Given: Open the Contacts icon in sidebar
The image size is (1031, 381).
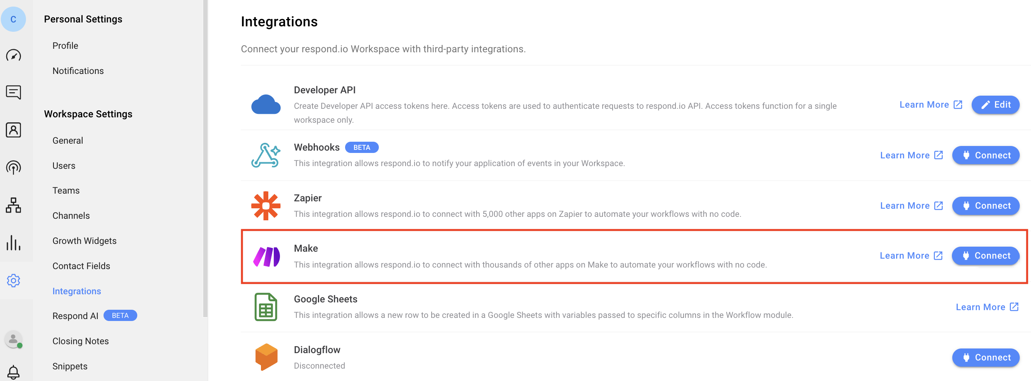Looking at the screenshot, I should pos(13,130).
